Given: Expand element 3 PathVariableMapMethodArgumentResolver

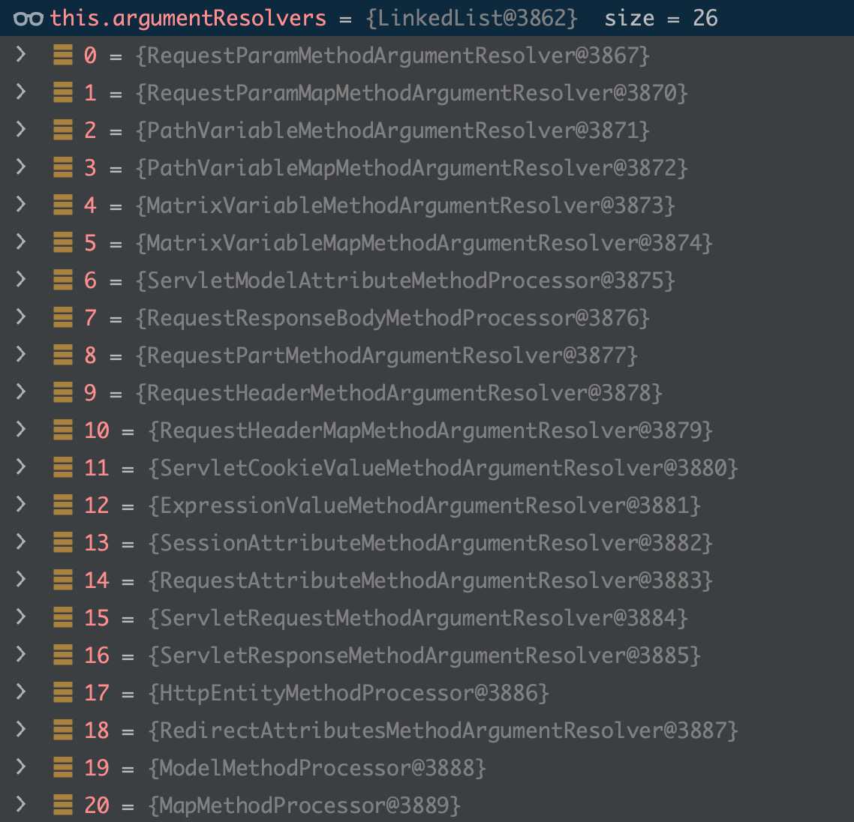Looking at the screenshot, I should (21, 166).
